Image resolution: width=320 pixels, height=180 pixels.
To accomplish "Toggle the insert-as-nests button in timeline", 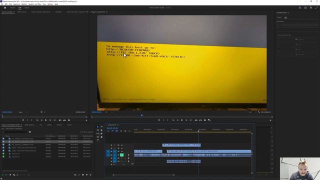I will [108, 131].
